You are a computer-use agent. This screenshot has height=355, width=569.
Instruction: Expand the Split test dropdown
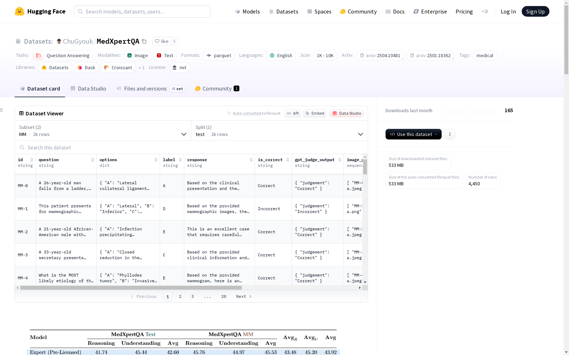click(280, 131)
